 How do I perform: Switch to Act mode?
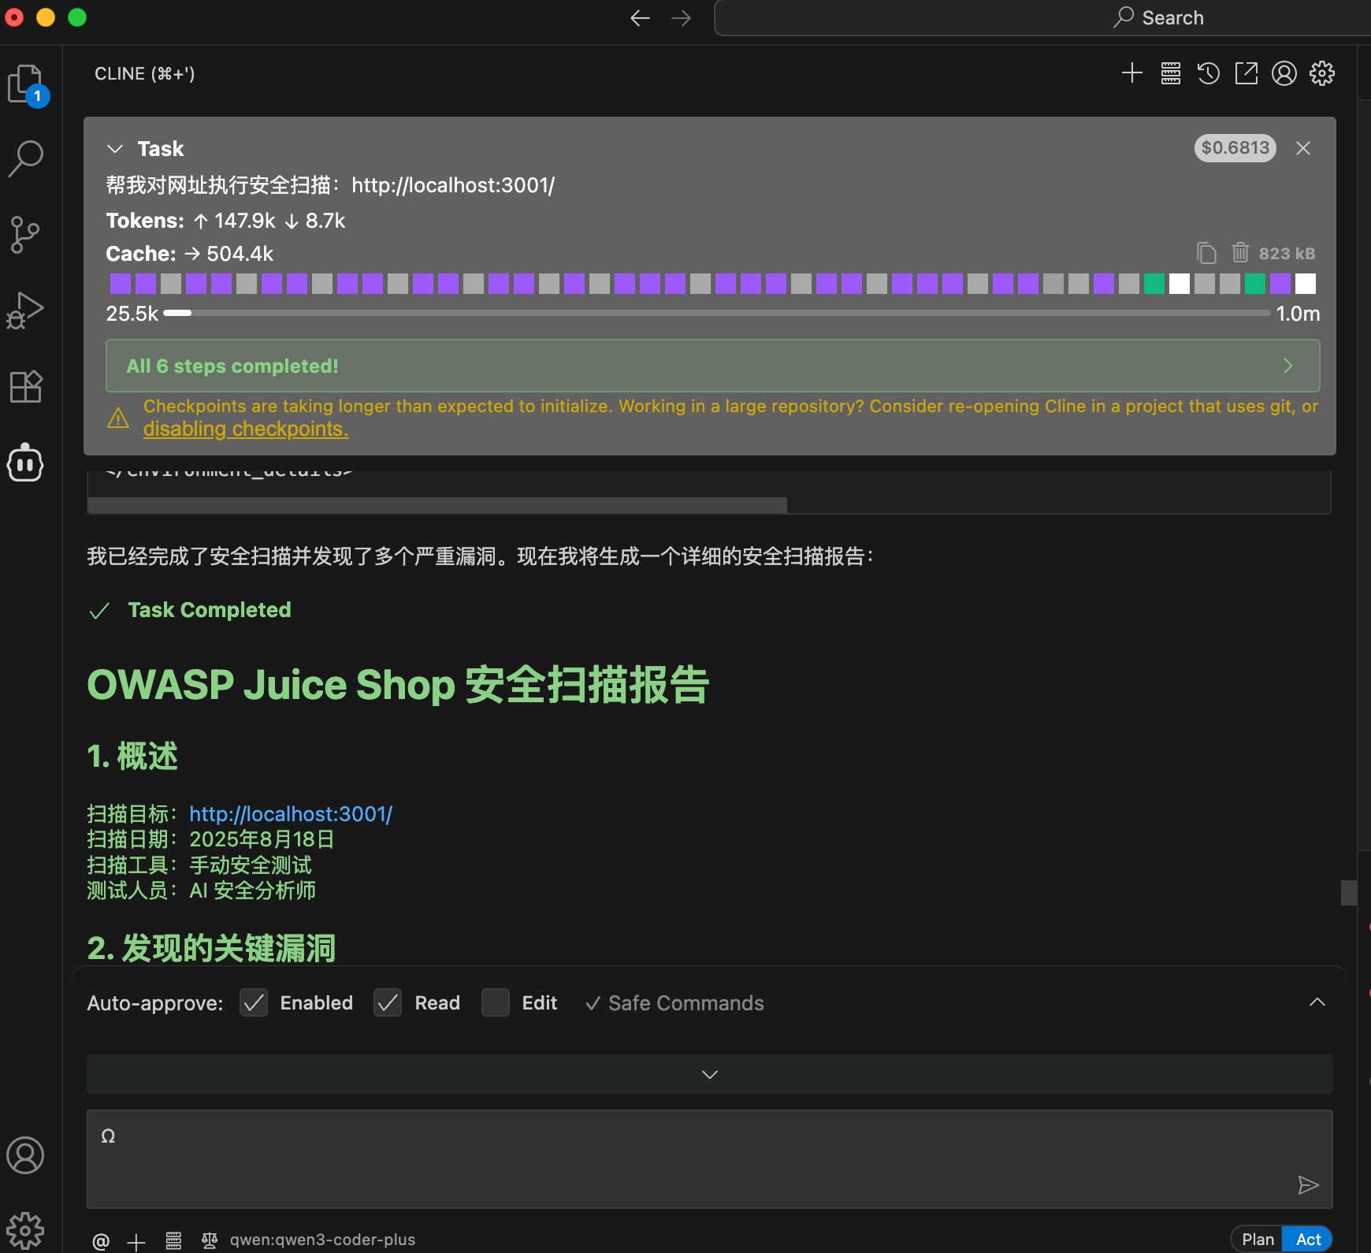pos(1308,1240)
